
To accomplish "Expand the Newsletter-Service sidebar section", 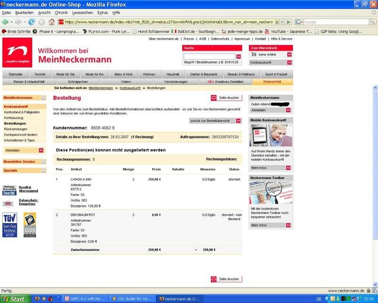I will point(43,161).
